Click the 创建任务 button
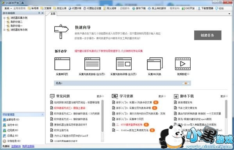Image resolution: width=234 pixels, height=150 pixels. tap(207, 35)
